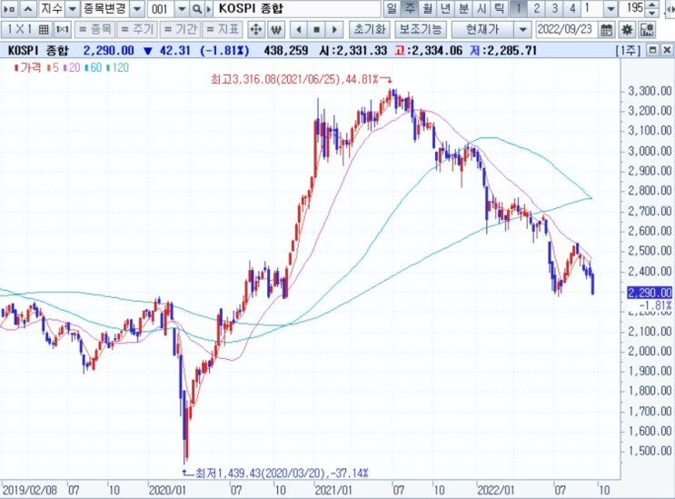The height and width of the screenshot is (499, 675).
Task: Open chart settings gear icon
Action: (627, 29)
